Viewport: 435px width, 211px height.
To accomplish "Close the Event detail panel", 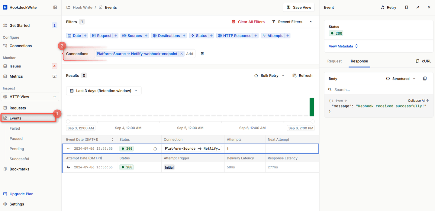I will point(429,7).
